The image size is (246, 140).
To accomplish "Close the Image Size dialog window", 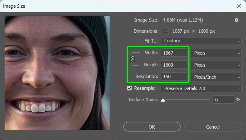I will [239, 6].
